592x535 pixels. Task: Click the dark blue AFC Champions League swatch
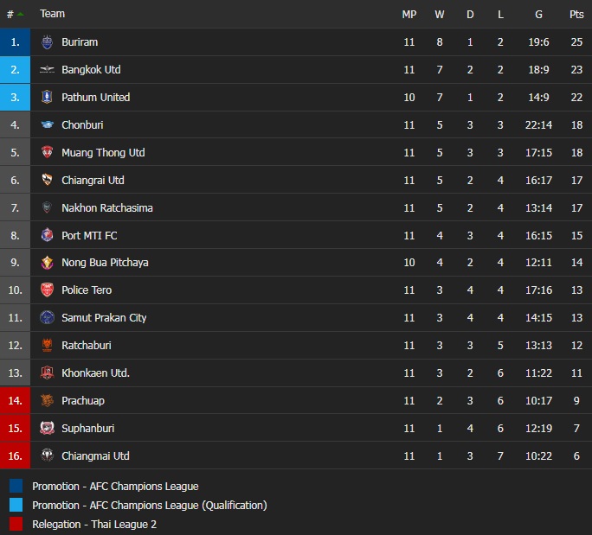click(x=16, y=487)
